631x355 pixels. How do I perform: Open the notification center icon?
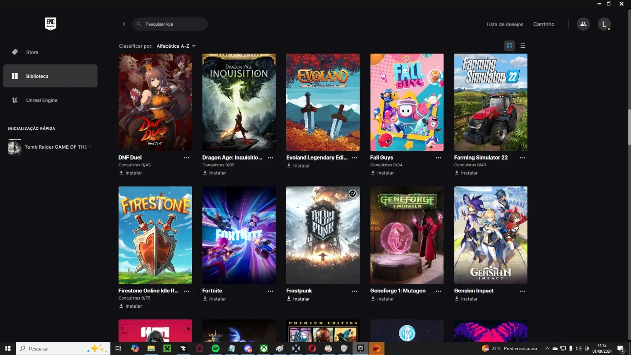tap(621, 348)
